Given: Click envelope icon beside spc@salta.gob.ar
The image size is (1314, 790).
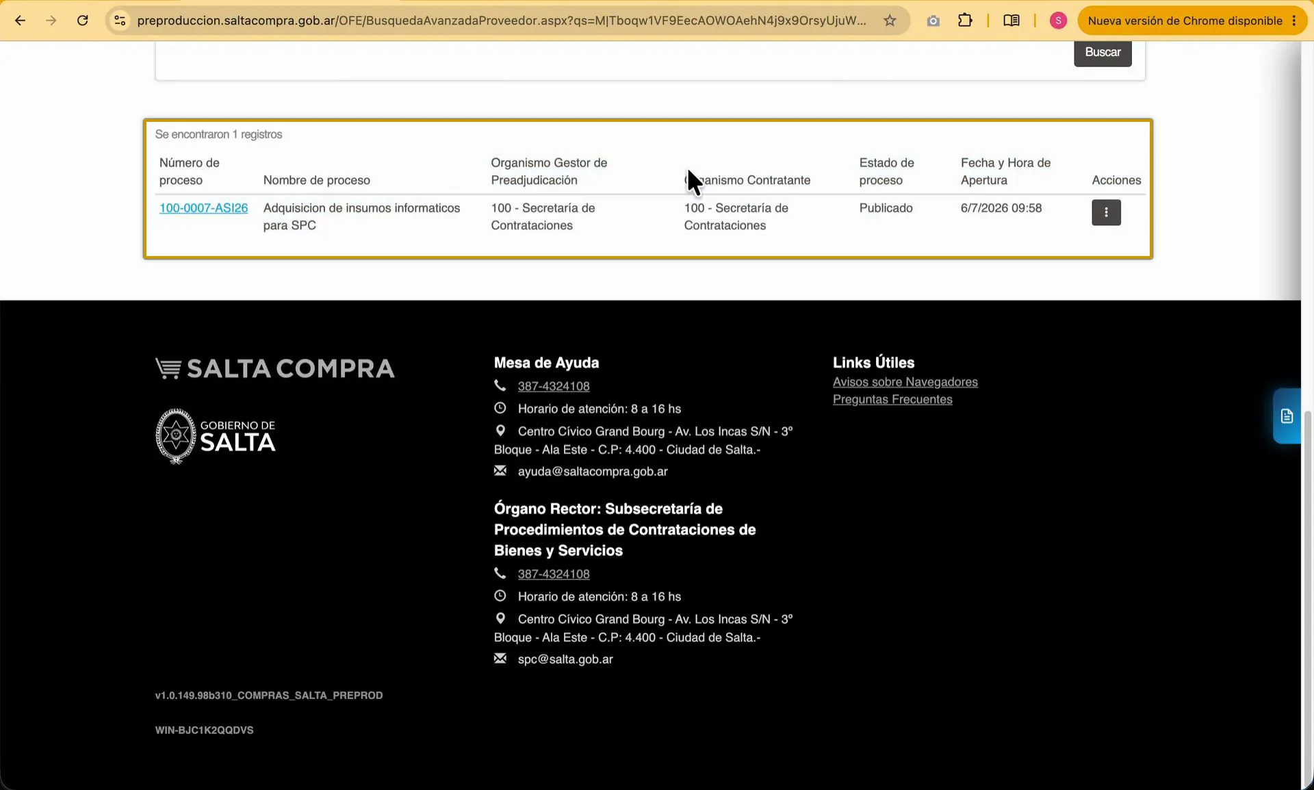Looking at the screenshot, I should click(500, 658).
